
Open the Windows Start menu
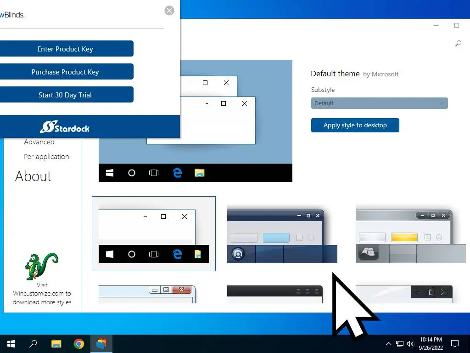11,344
